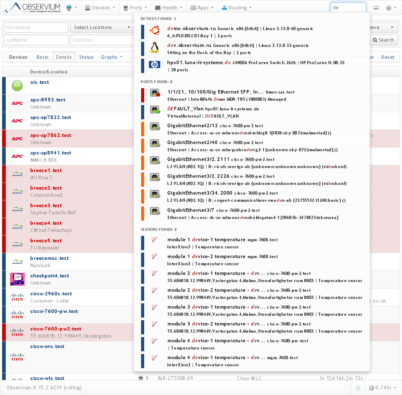Open the Ports menu
402x395 pixels.
point(135,8)
